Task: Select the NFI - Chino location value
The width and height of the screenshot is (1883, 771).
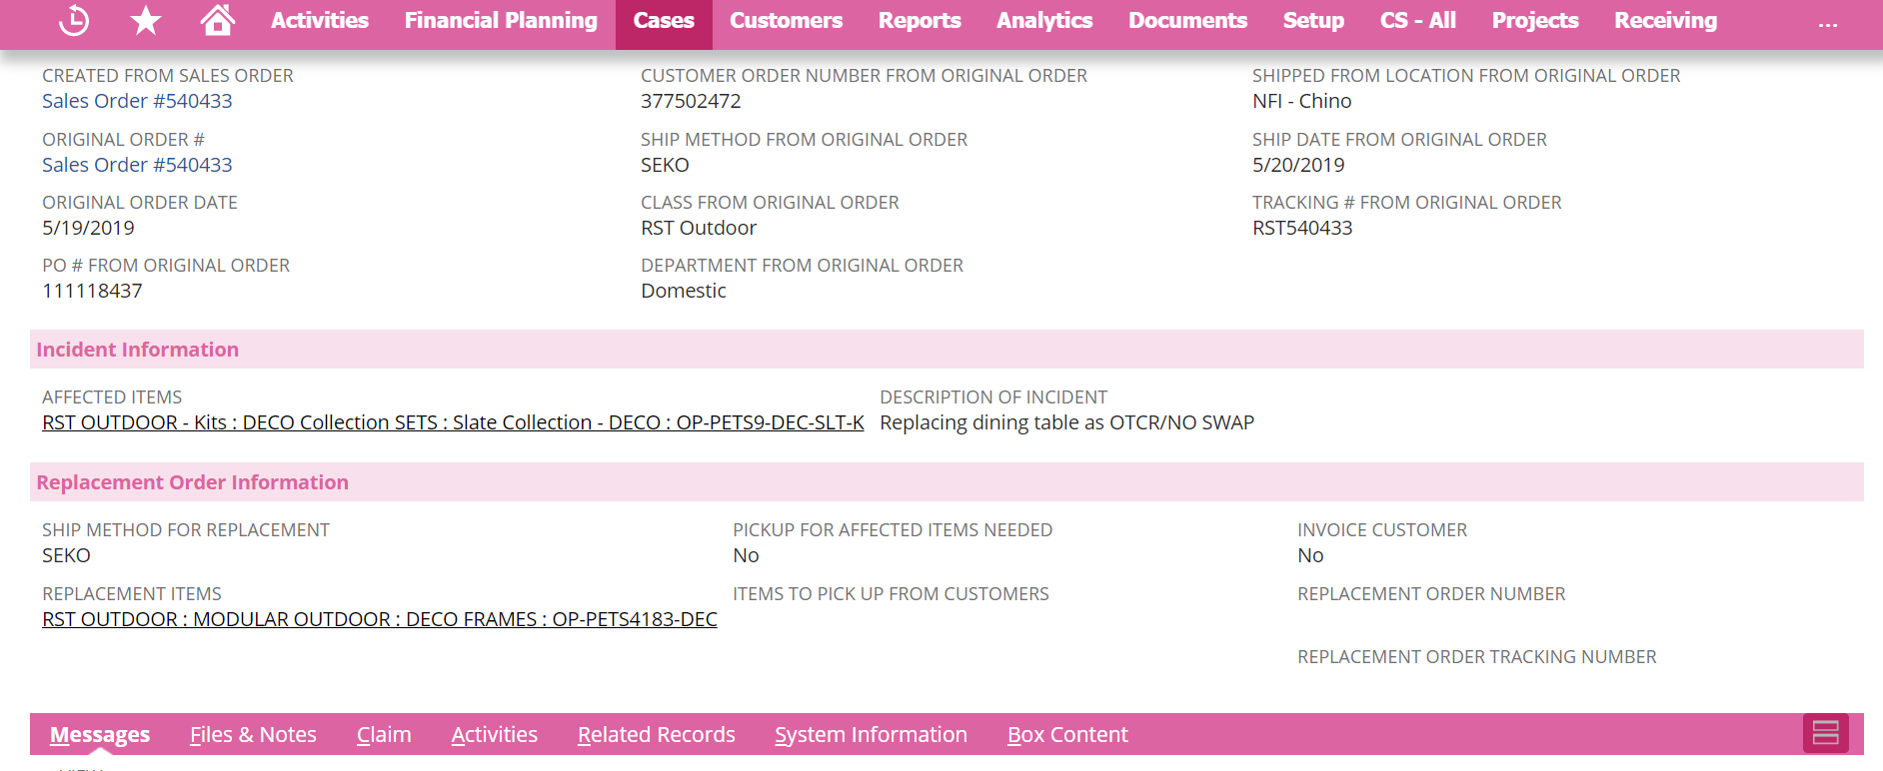Action: (x=1302, y=101)
